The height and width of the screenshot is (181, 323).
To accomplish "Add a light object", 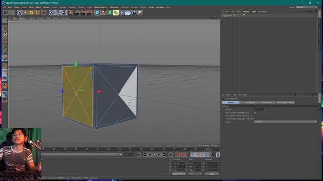I will tap(140, 13).
